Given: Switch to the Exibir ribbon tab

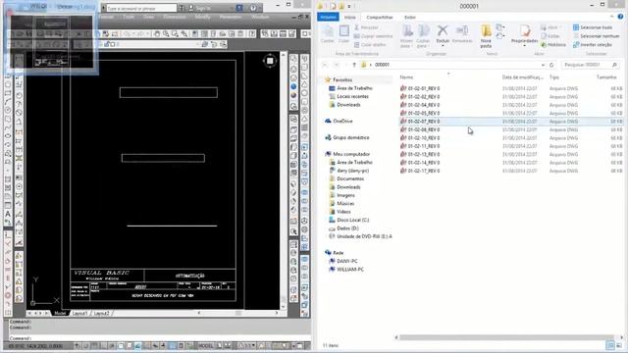Looking at the screenshot, I should 410,18.
